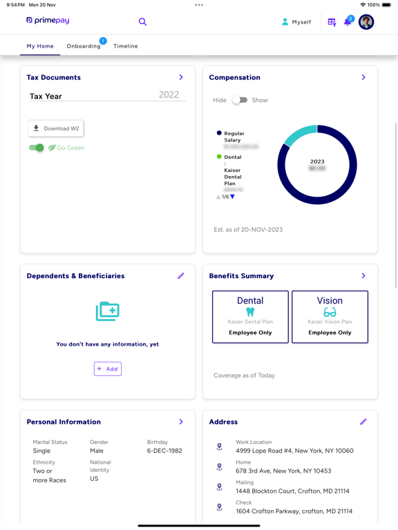The height and width of the screenshot is (530, 398).
Task: Click the tooth icon in Dental card
Action: 250,312
